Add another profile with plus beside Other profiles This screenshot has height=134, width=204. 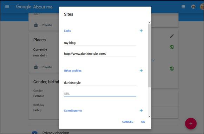pyautogui.click(x=141, y=71)
